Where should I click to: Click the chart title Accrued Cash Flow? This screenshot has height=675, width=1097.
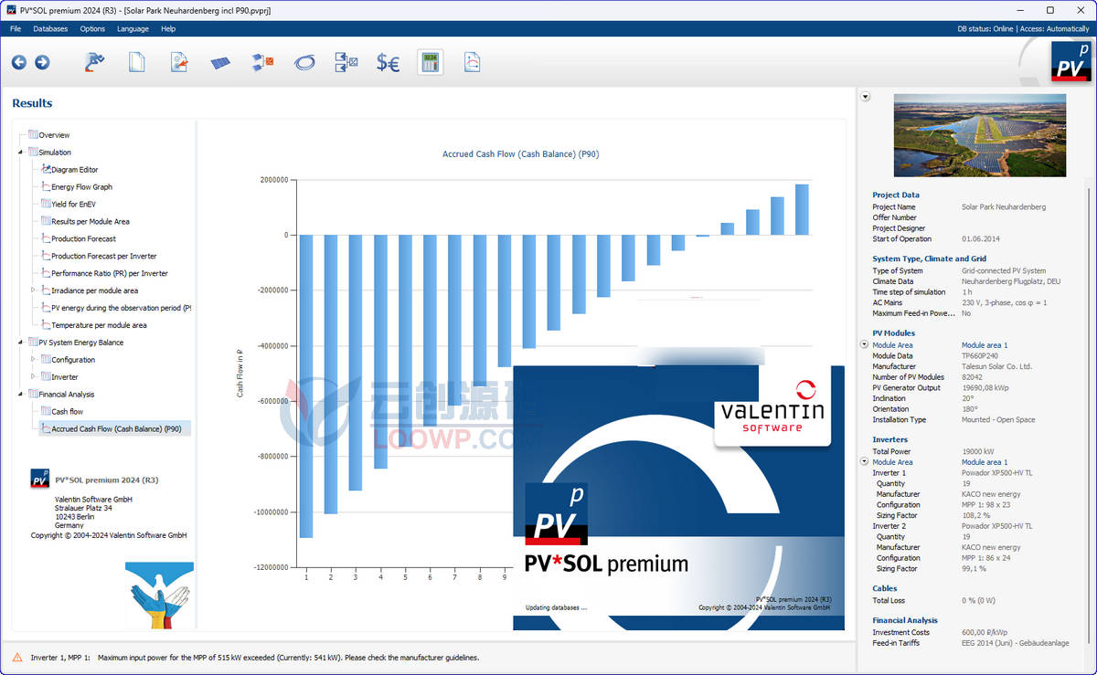pos(521,154)
